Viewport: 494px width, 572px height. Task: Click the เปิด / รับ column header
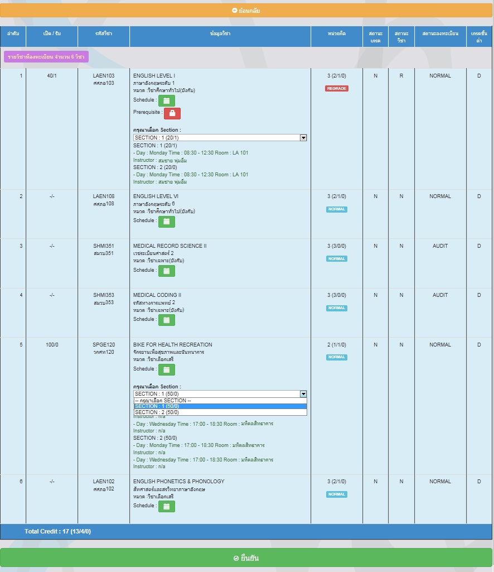[52, 36]
